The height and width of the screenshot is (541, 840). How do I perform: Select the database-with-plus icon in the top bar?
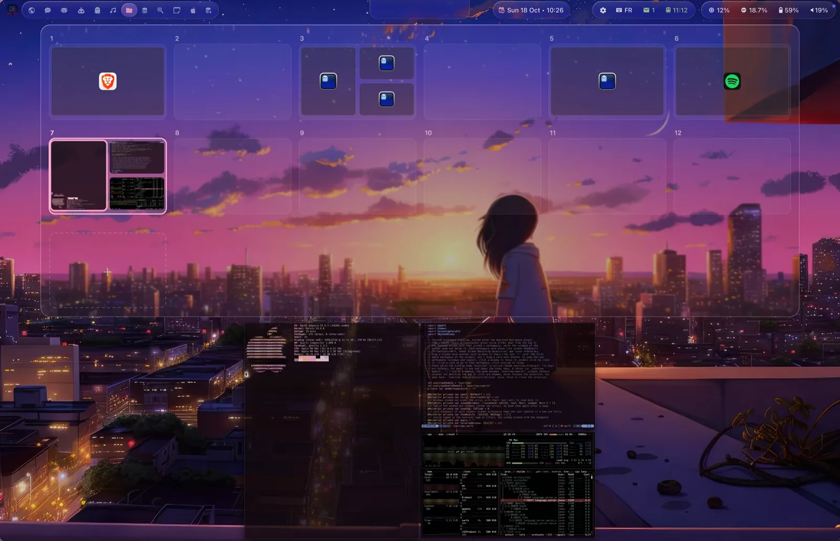tap(208, 10)
